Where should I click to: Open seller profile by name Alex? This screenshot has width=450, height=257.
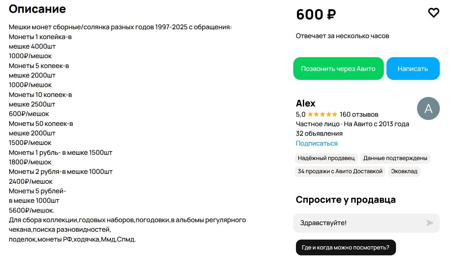(305, 103)
